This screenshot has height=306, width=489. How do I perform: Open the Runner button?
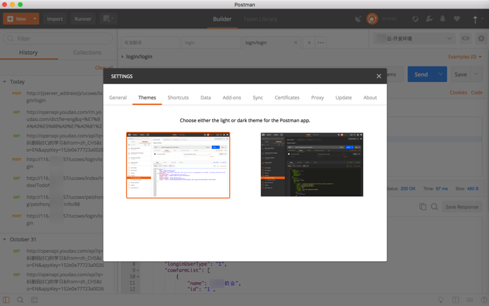click(x=83, y=19)
